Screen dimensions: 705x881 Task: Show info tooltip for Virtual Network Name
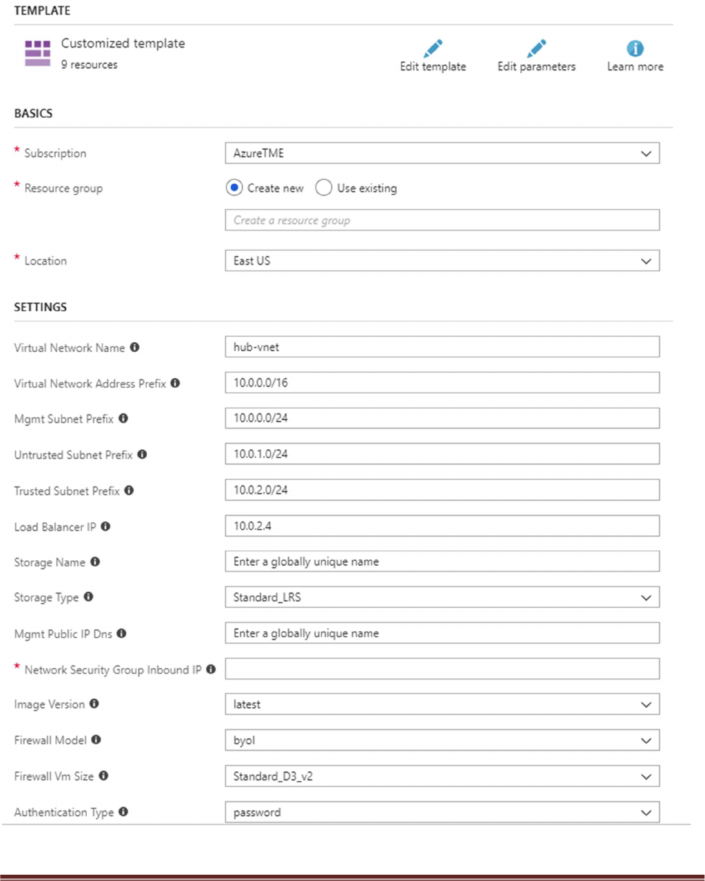pos(135,347)
